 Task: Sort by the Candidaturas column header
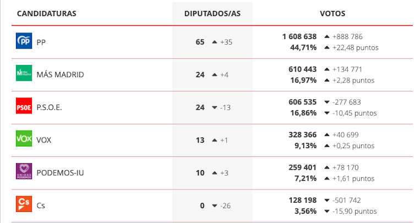point(47,13)
